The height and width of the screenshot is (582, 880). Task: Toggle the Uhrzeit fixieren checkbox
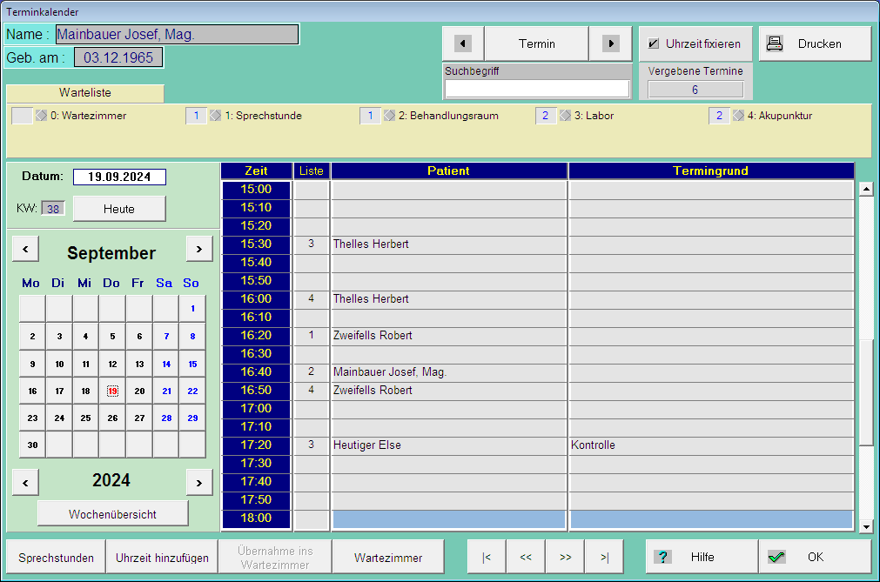pyautogui.click(x=652, y=43)
